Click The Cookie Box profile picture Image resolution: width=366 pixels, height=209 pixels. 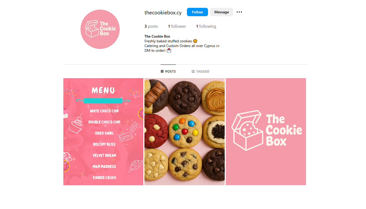(100, 29)
